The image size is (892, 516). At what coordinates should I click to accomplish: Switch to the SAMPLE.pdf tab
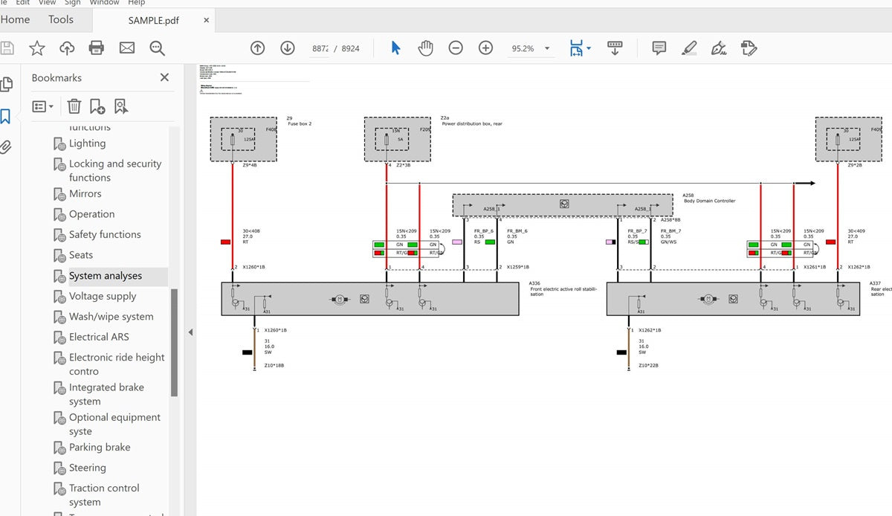(x=153, y=20)
